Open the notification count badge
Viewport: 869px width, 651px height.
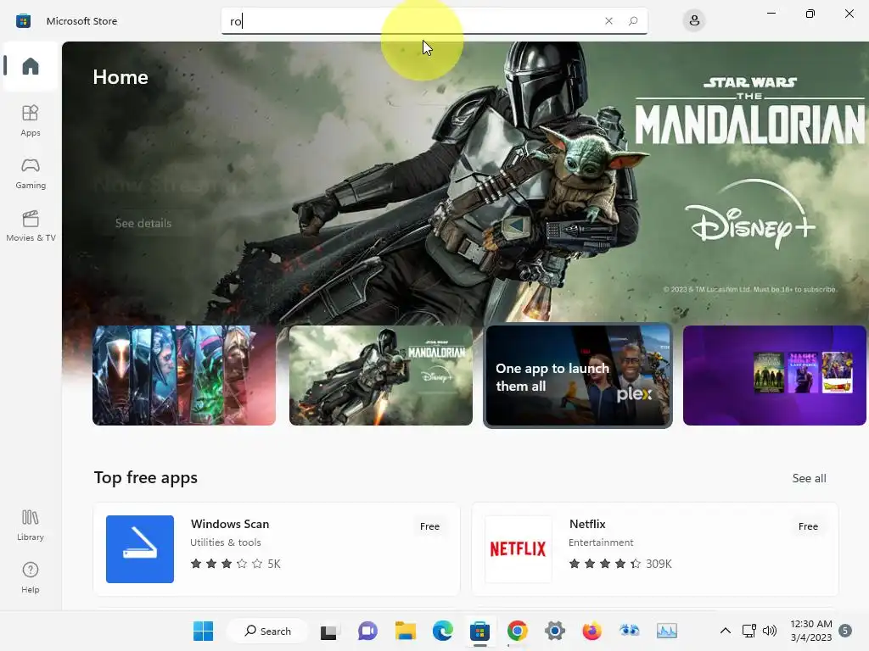845,631
